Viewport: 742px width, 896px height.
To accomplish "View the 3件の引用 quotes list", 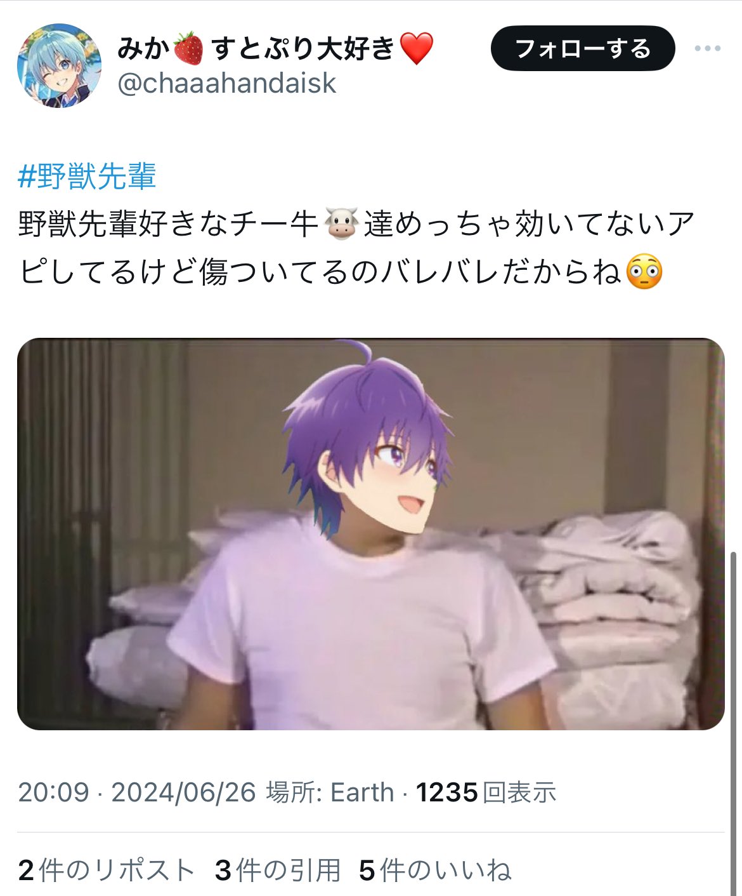I will point(278,870).
